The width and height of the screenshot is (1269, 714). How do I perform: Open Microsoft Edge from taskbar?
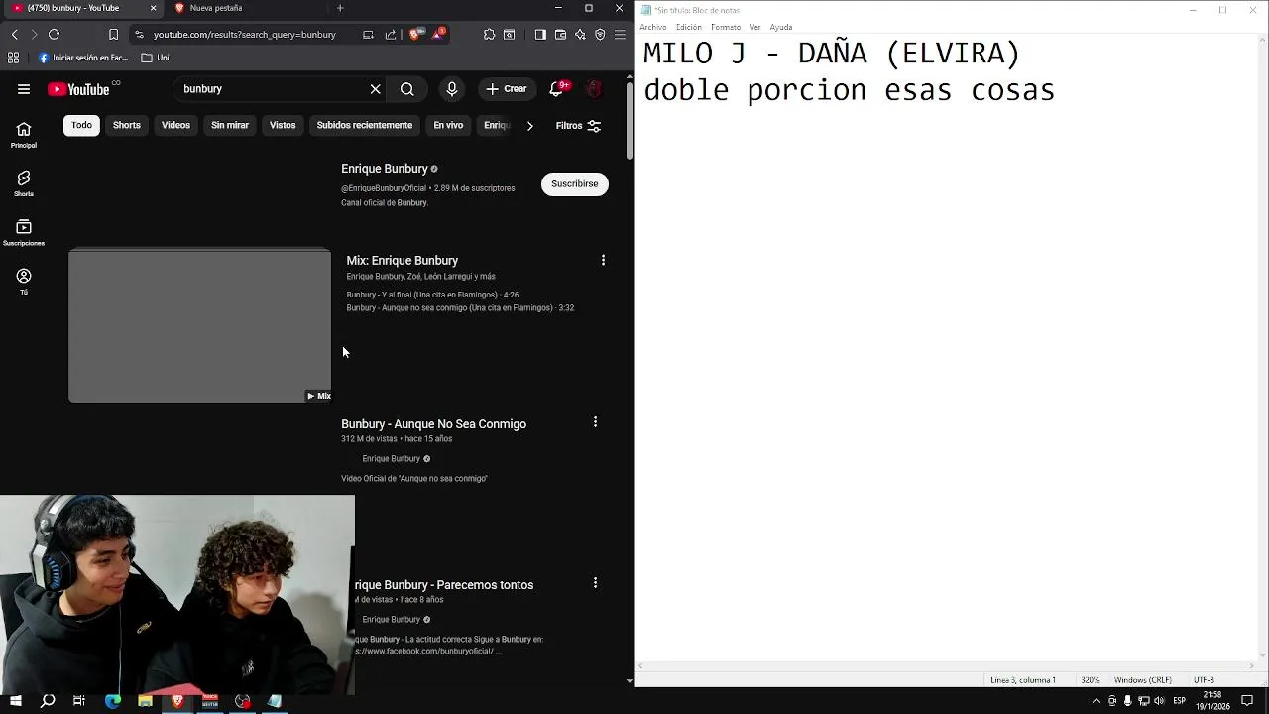pyautogui.click(x=113, y=701)
